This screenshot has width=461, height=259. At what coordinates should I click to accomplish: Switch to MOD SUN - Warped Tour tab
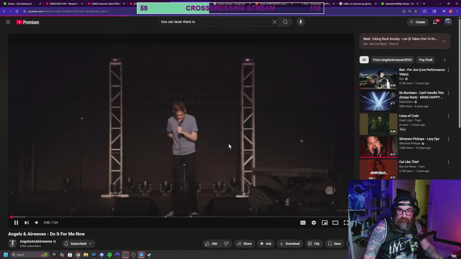pyautogui.click(x=64, y=4)
